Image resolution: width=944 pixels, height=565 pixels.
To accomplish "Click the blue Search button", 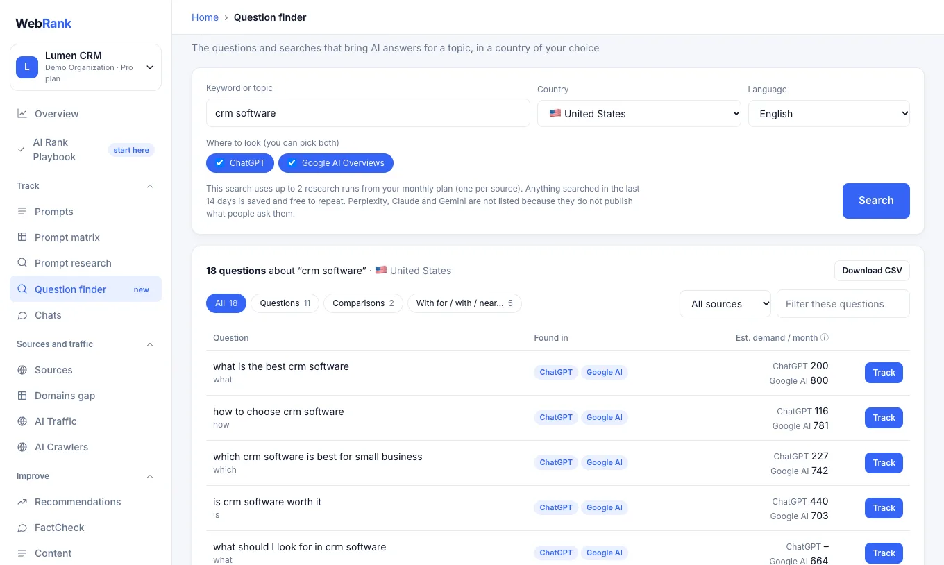I will click(876, 201).
